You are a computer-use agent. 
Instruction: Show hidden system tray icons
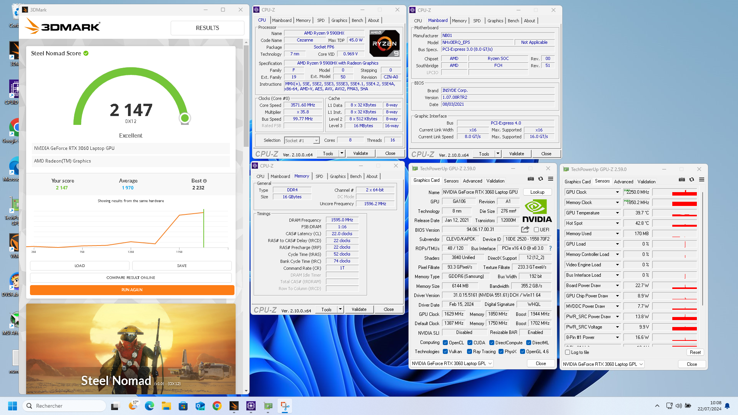(657, 406)
